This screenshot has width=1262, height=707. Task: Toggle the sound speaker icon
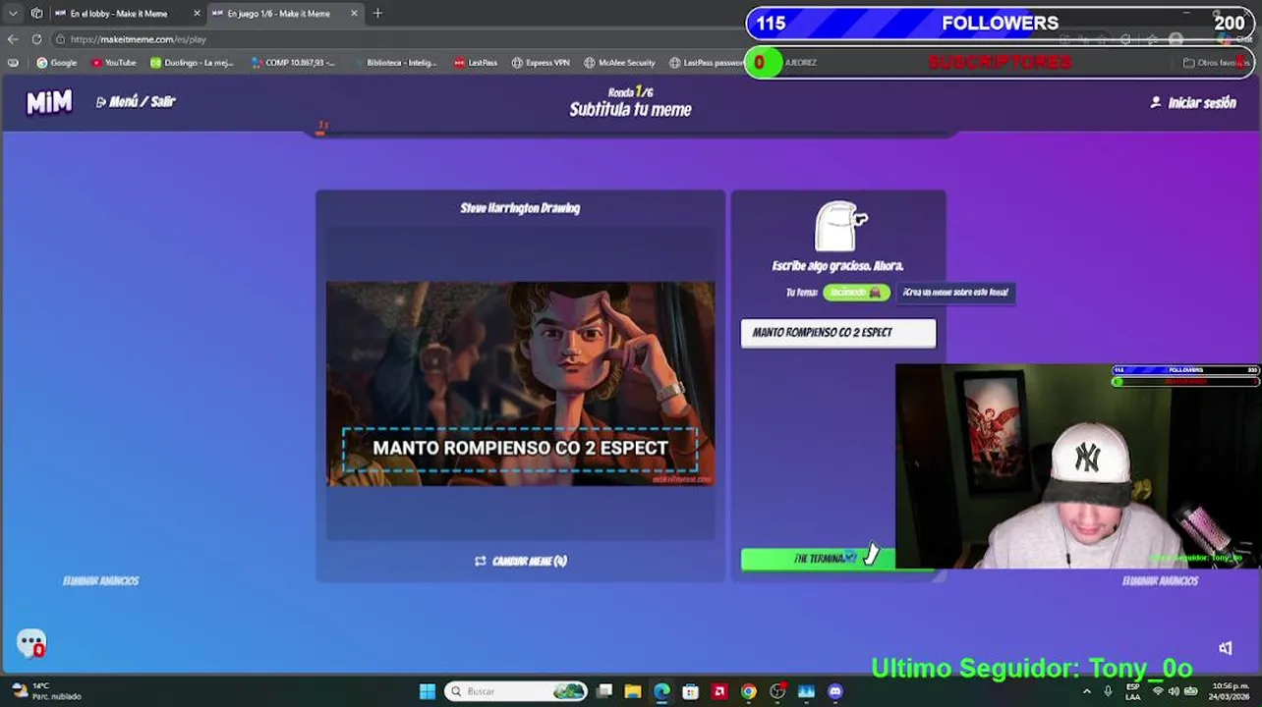click(1226, 648)
